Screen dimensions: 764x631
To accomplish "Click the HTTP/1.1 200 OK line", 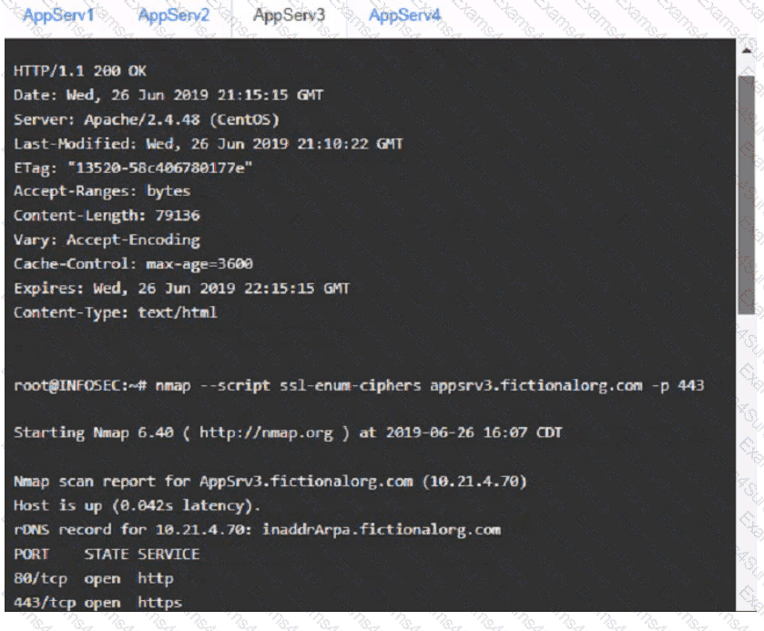I will [80, 71].
